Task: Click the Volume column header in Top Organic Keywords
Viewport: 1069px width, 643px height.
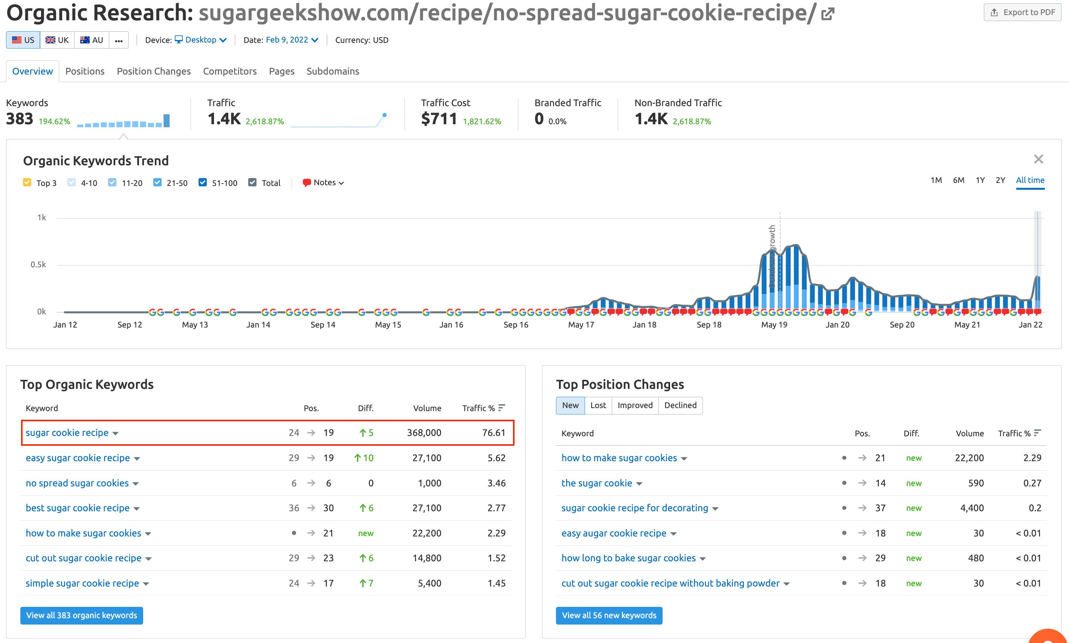Action: coord(427,408)
